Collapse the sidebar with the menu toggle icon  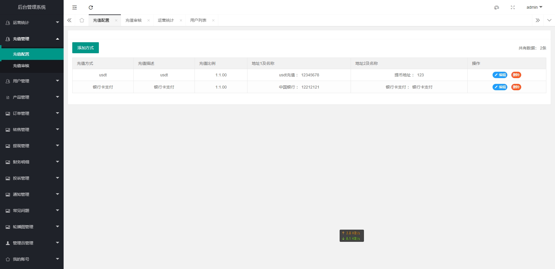75,8
